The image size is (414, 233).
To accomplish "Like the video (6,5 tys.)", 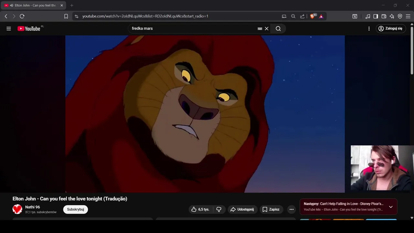I will tap(200, 209).
